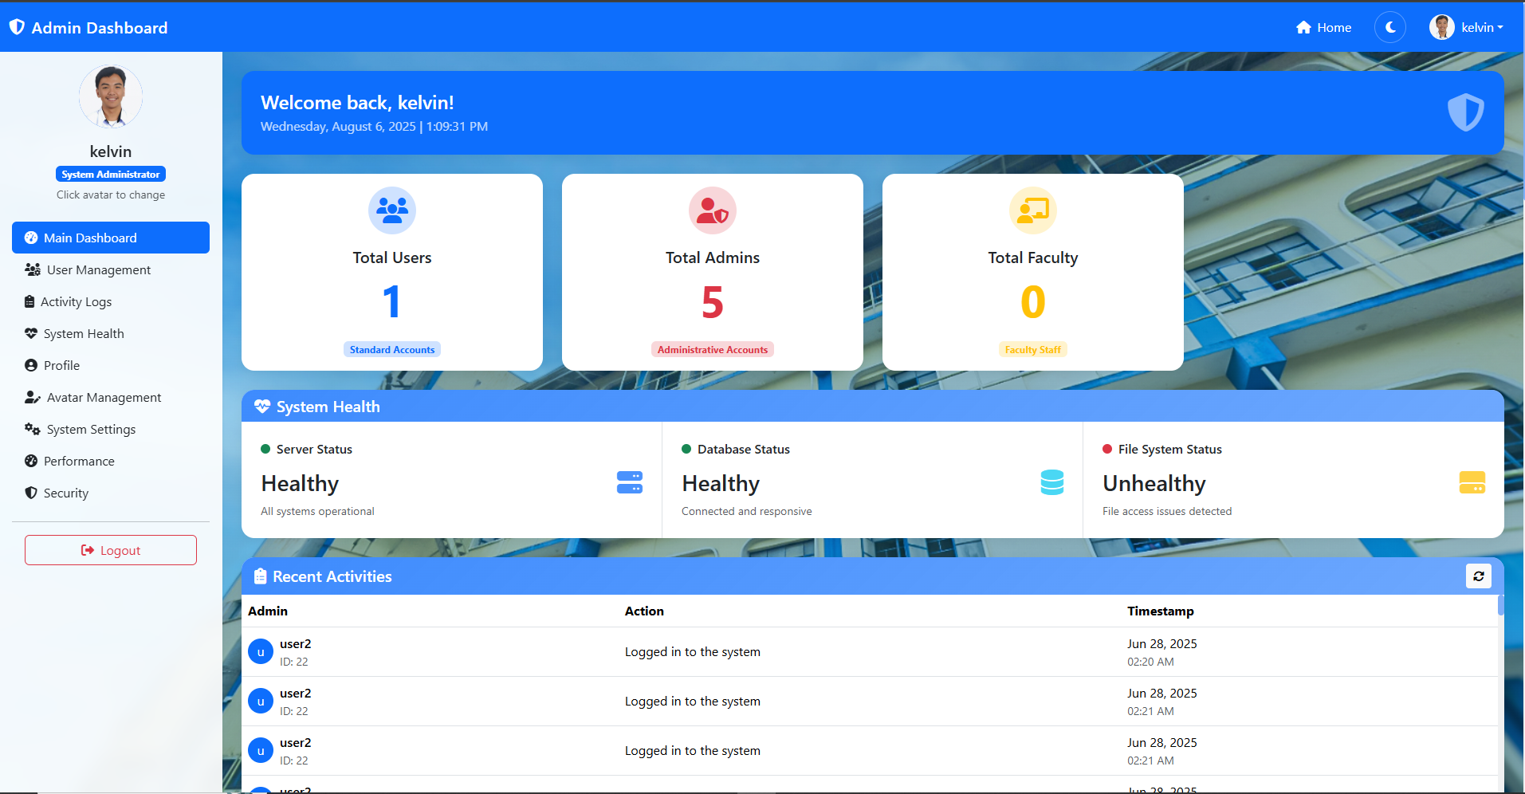1525x794 pixels.
Task: Click the Total Faculty icon
Action: click(x=1032, y=210)
